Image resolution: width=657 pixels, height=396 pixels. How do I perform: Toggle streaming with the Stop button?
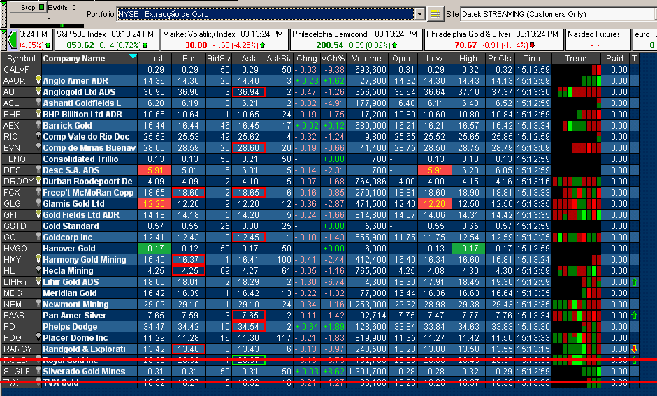(x=28, y=7)
